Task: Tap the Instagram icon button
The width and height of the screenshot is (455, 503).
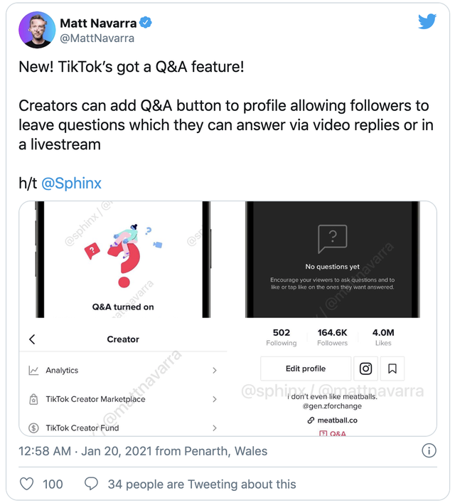Action: pos(365,369)
